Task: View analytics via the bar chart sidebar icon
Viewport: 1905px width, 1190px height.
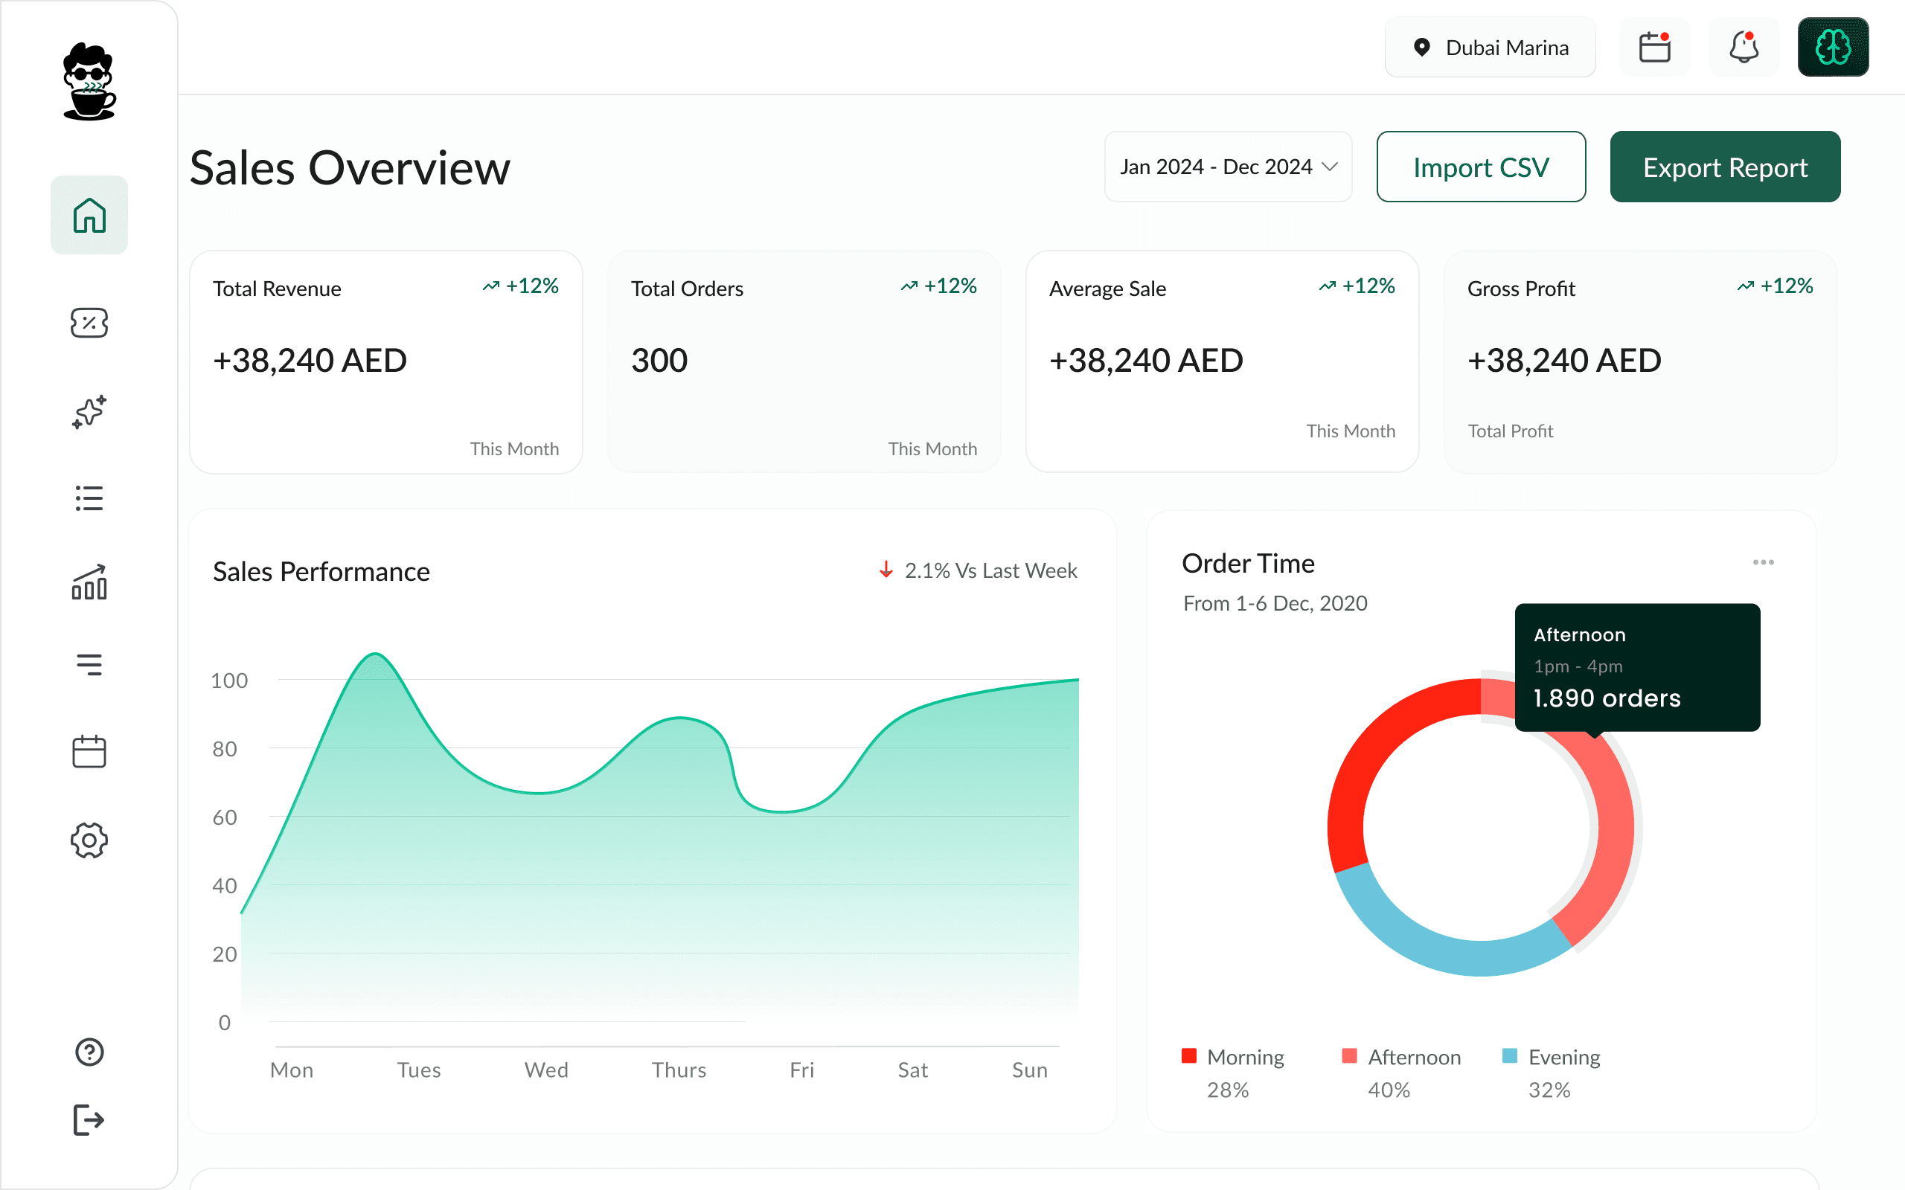Action: (89, 583)
